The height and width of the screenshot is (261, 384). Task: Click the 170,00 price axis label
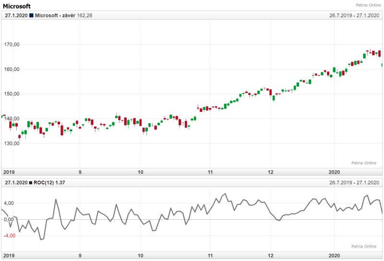[12, 45]
